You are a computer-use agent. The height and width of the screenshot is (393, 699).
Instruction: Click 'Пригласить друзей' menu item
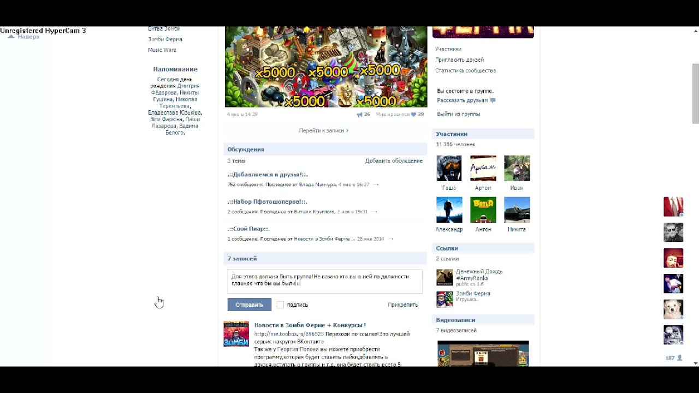coord(459,60)
